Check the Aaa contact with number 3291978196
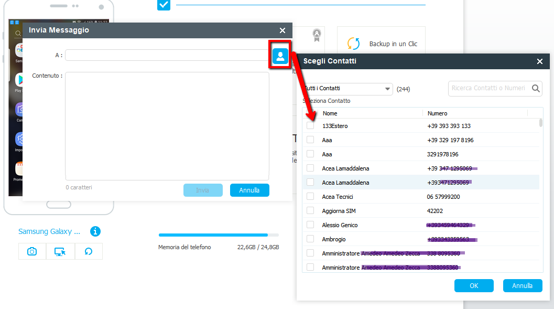 pyautogui.click(x=310, y=154)
